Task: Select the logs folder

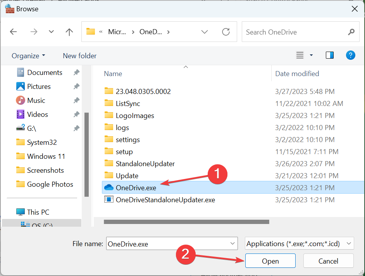Action: pos(122,128)
